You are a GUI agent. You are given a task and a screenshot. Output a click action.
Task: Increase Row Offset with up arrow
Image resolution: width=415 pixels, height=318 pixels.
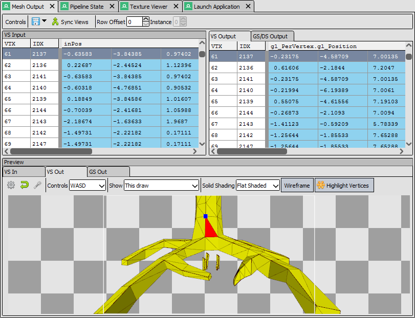(x=146, y=19)
